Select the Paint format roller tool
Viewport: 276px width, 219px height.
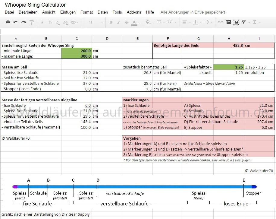(x=31, y=22)
